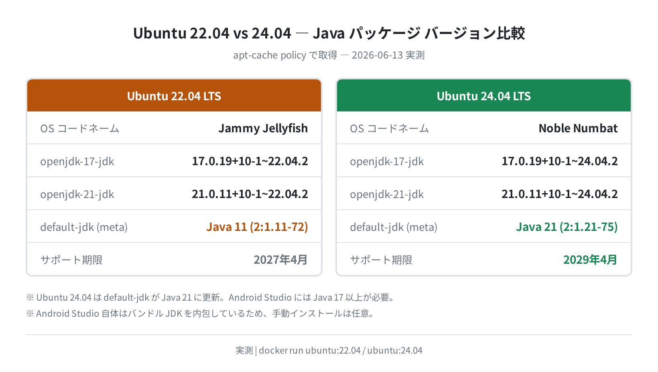This screenshot has height=372, width=658.
Task: Select version '17.0.19+10-1~22.04.2'
Action: point(250,161)
